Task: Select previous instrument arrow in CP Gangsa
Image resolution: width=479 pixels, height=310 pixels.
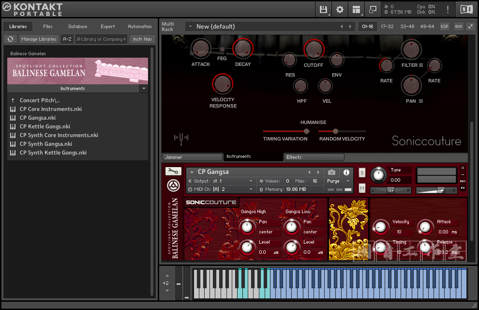Action: click(309, 172)
